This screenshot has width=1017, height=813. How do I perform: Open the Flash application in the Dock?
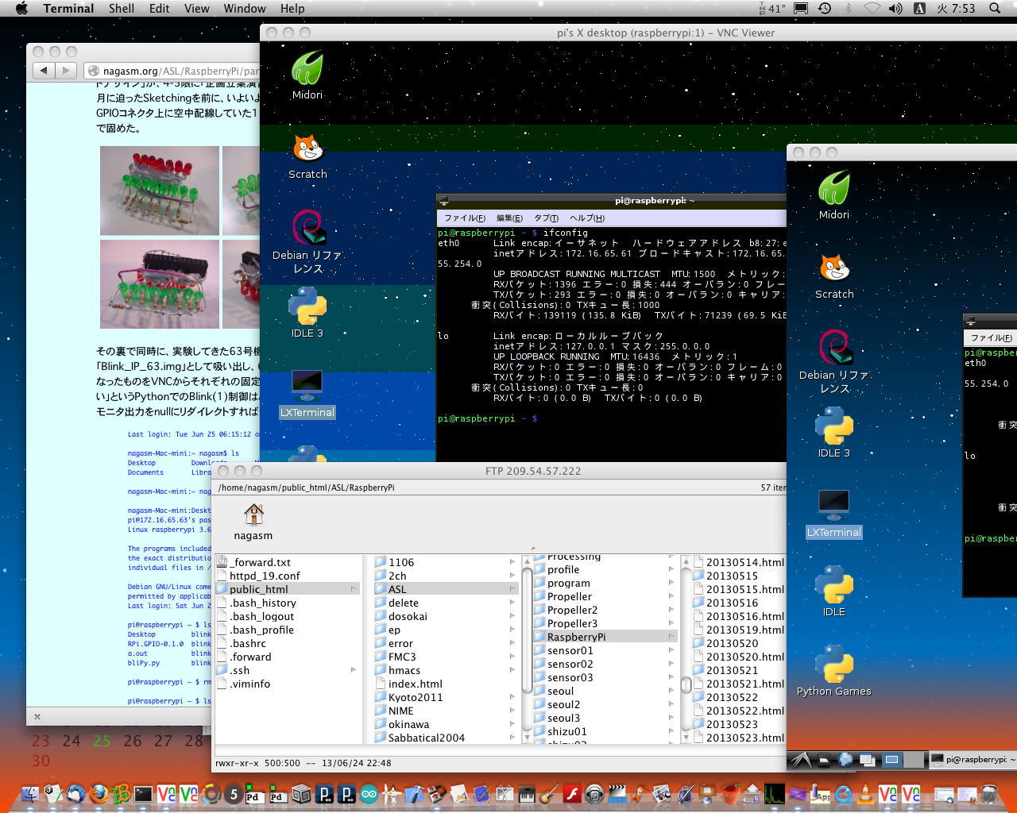(x=572, y=793)
